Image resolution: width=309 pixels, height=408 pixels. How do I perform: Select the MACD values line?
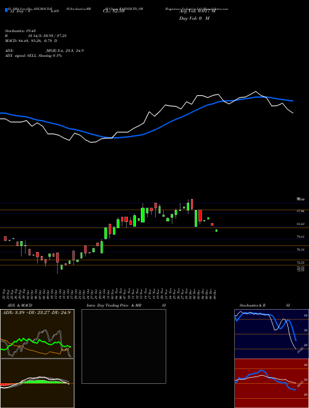click(31, 41)
